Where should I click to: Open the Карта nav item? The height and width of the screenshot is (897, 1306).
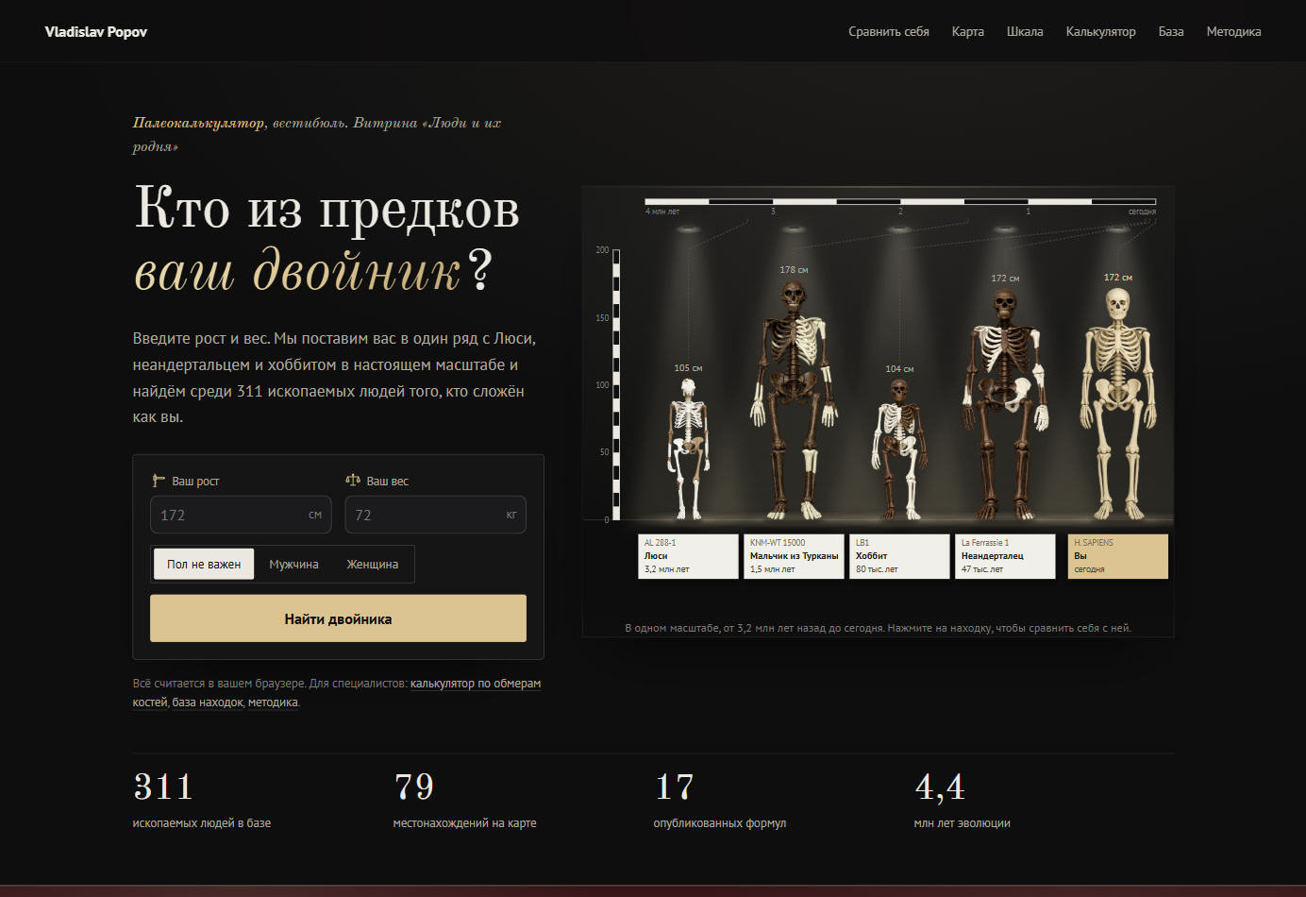point(968,31)
